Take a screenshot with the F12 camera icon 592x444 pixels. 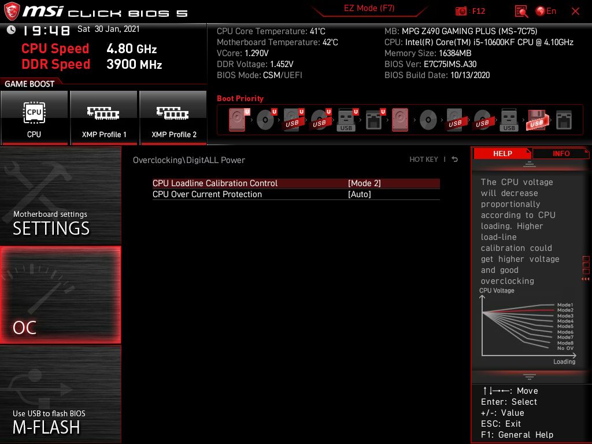pyautogui.click(x=461, y=12)
